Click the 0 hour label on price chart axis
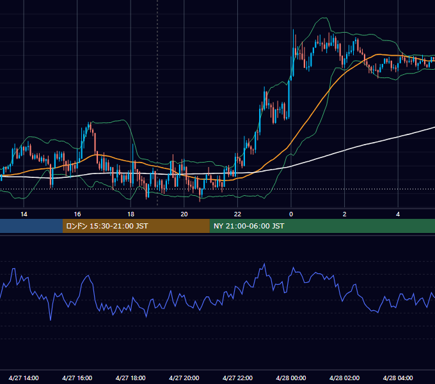The image size is (435, 384). tap(291, 214)
